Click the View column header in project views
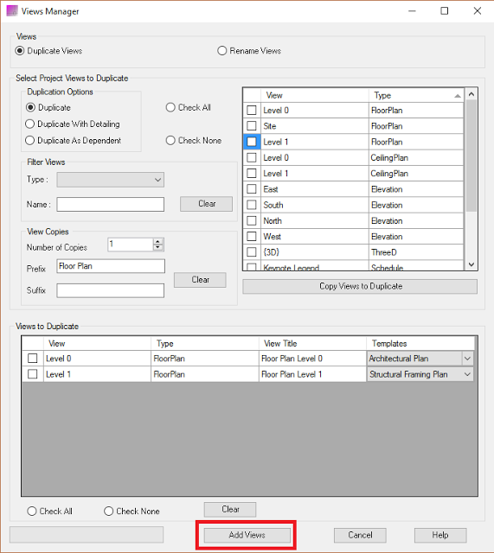 click(314, 95)
